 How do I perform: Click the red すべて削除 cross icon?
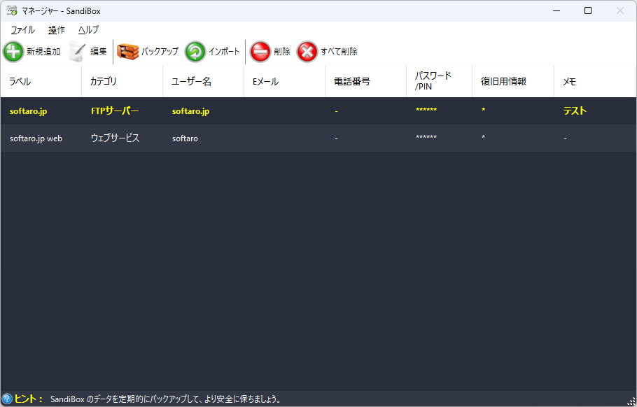click(x=307, y=52)
